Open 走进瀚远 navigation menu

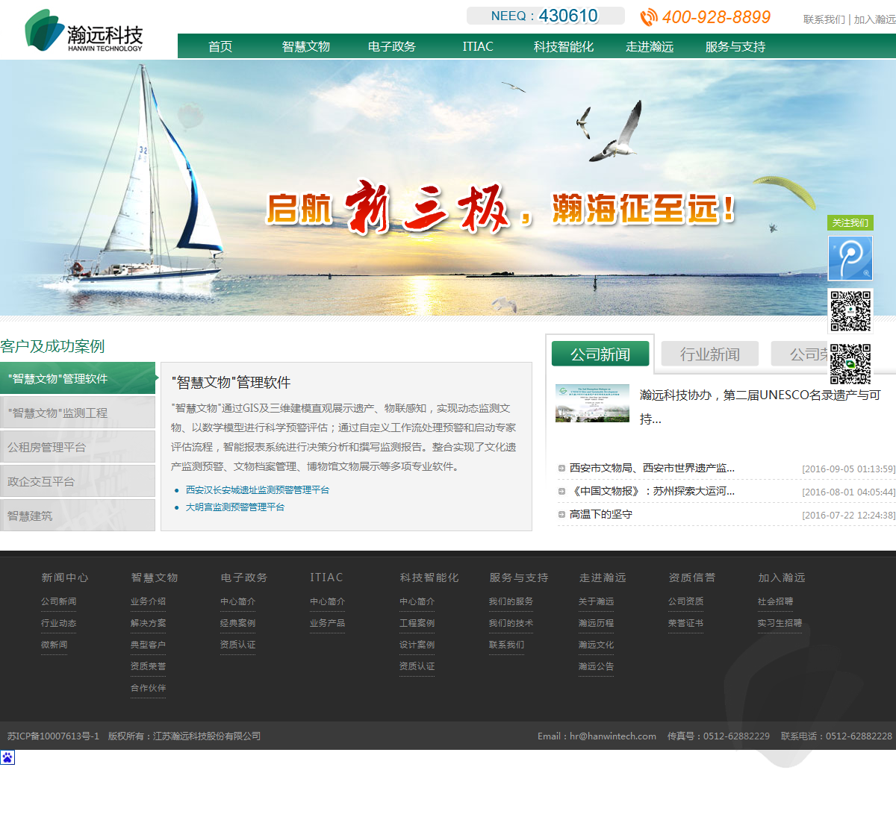point(650,46)
